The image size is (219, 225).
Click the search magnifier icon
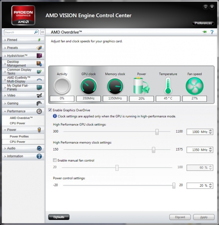[36, 32]
